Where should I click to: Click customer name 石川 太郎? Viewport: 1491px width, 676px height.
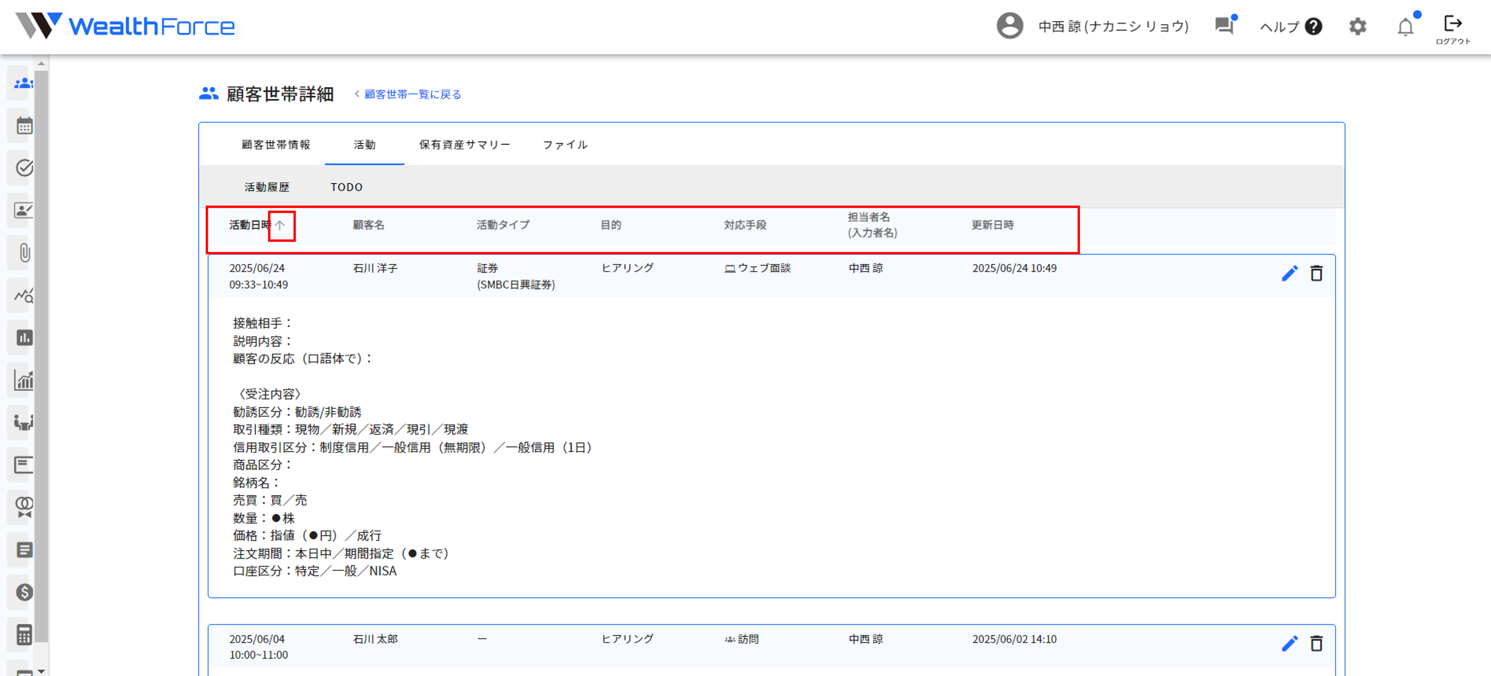(375, 639)
